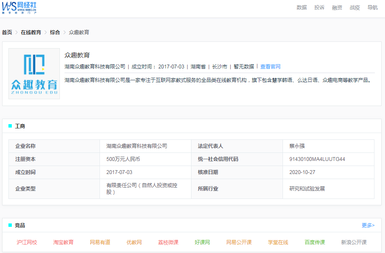This screenshot has width=385, height=253.
Task: Click the company description paragraph
Action: pyautogui.click(x=218, y=80)
